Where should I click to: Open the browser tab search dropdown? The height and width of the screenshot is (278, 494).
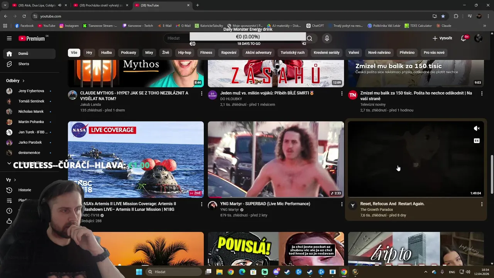click(5, 5)
